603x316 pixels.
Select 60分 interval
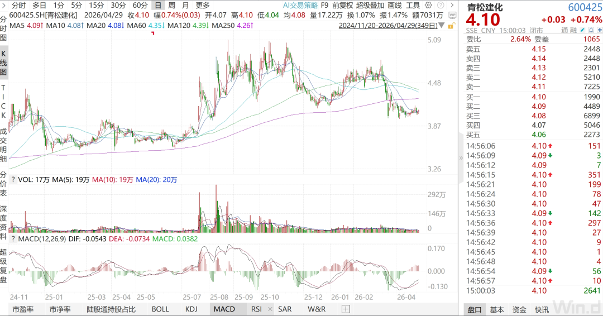tap(140, 5)
